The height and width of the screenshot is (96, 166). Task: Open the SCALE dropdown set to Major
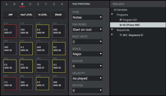[87, 54]
